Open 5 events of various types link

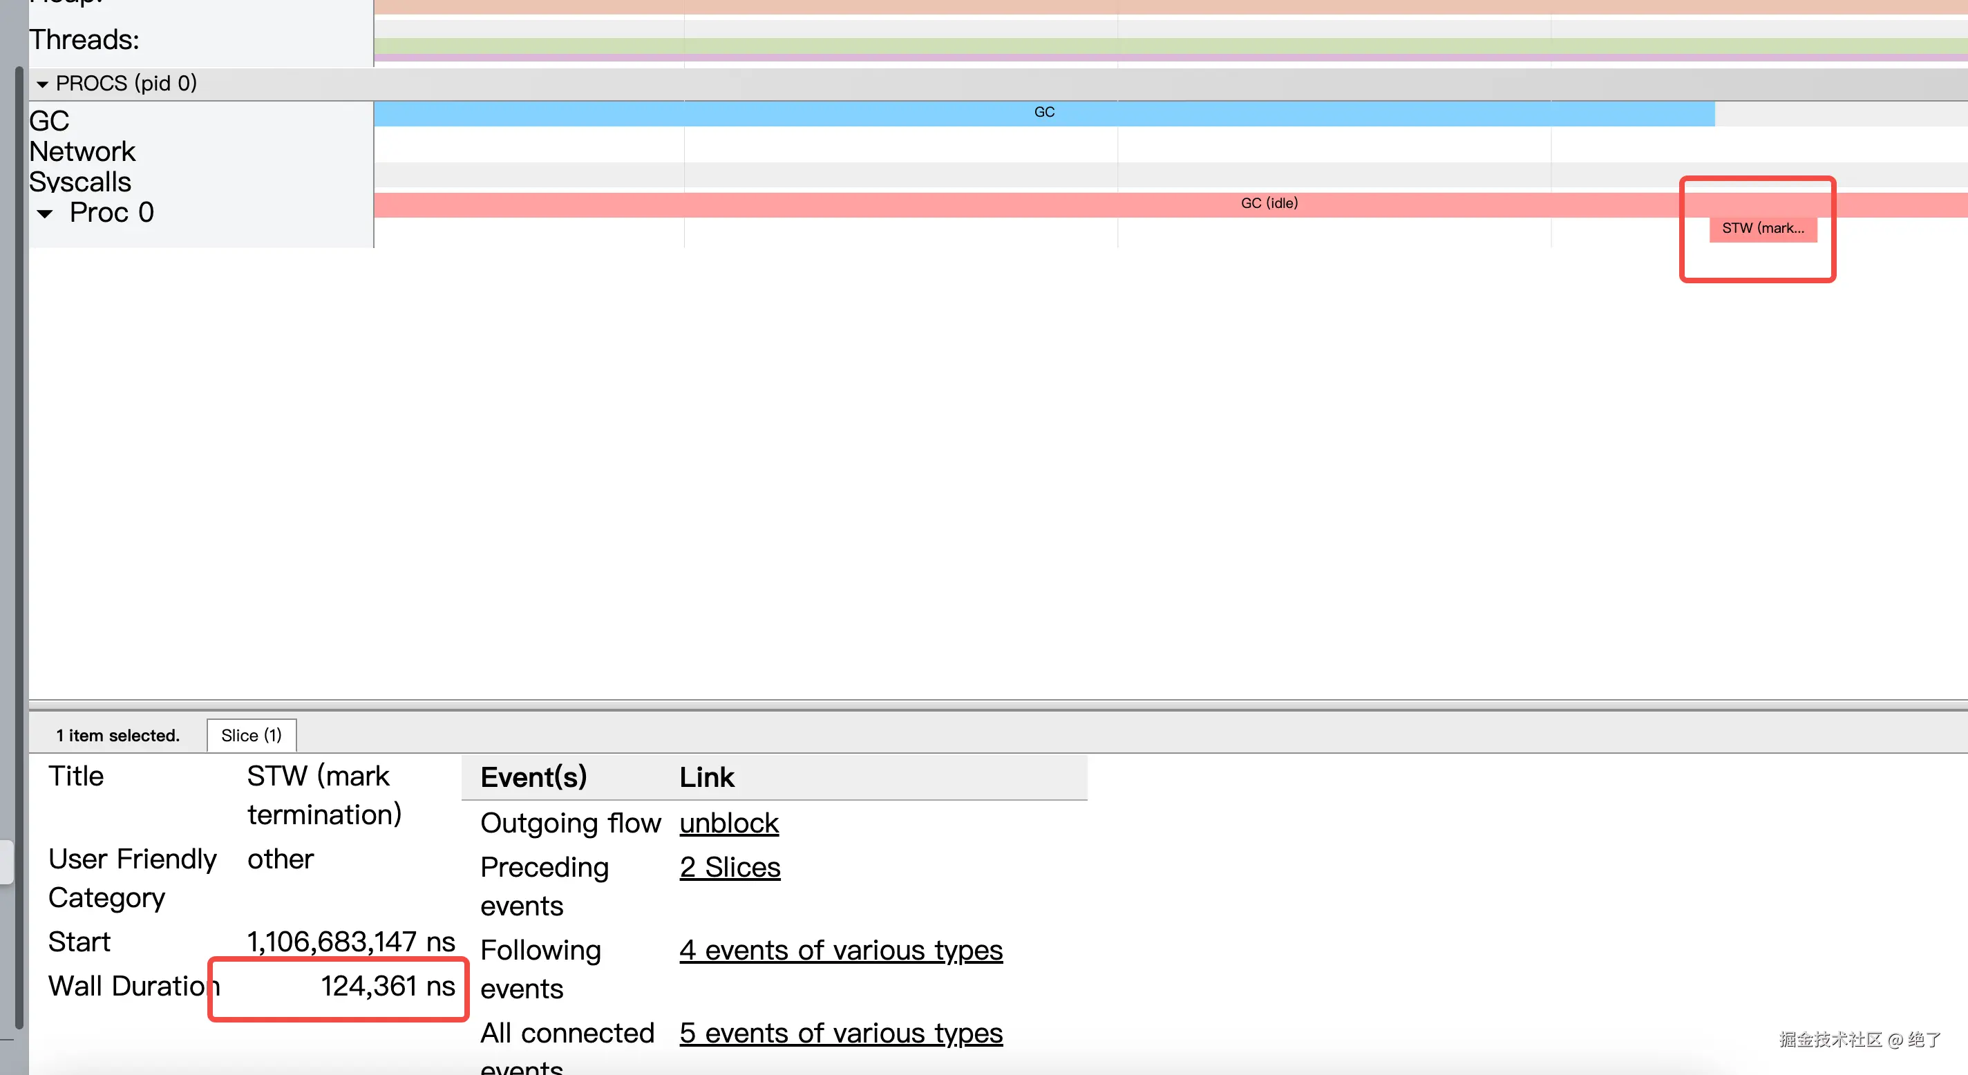click(840, 1034)
